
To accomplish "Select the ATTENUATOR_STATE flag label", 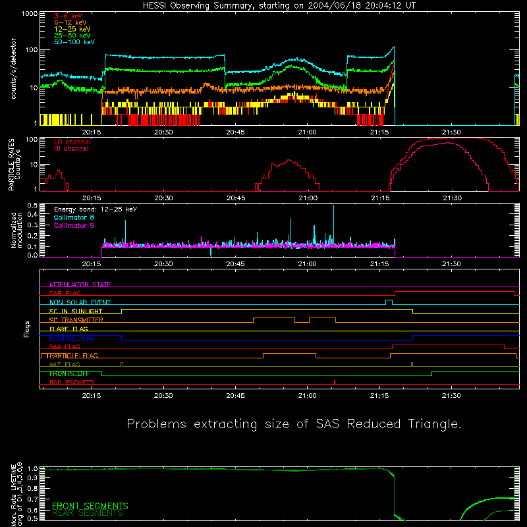I will [80, 285].
